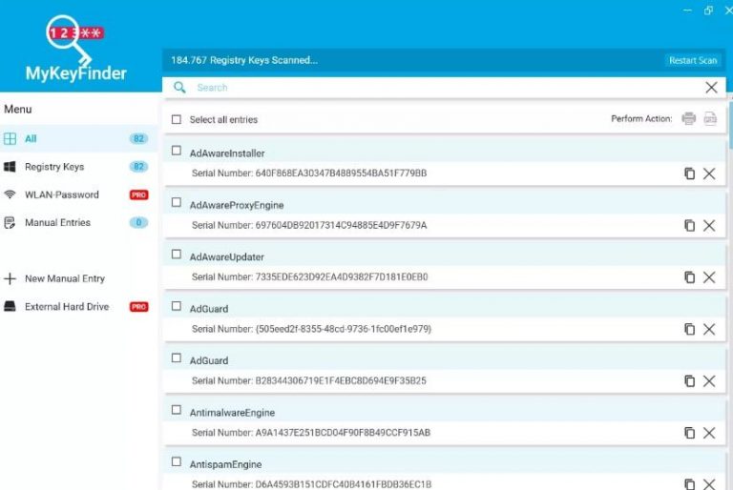Open the External Hard Drive option
Viewport: 733px width, 490px height.
click(77, 307)
